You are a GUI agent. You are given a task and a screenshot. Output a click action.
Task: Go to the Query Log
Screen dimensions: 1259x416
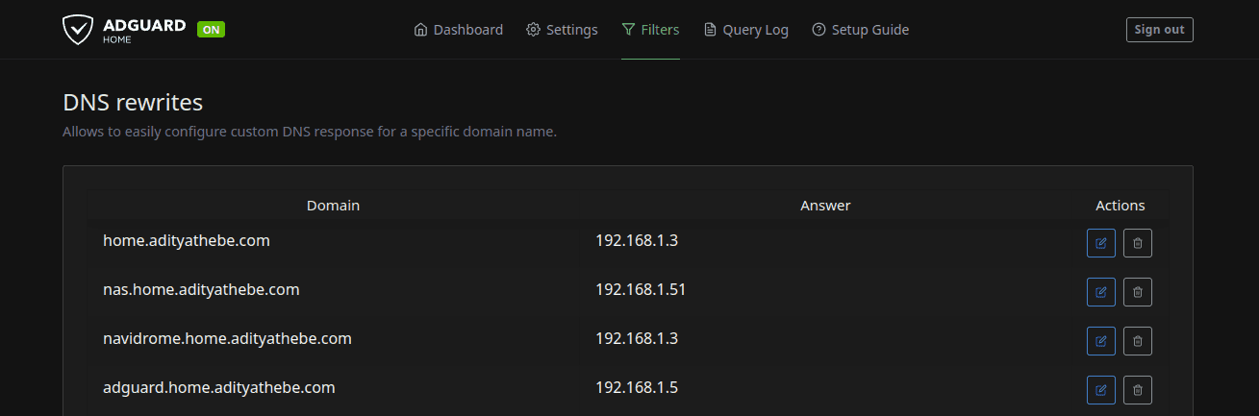746,30
